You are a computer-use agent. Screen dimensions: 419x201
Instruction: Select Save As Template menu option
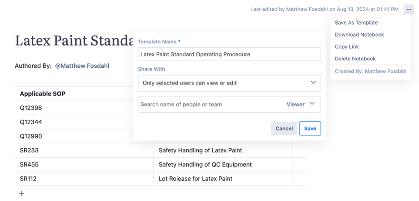tap(356, 22)
